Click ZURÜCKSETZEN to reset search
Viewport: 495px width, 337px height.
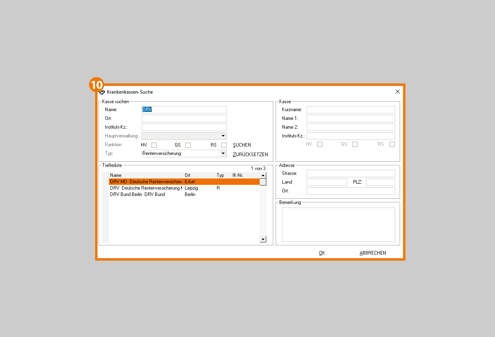250,155
